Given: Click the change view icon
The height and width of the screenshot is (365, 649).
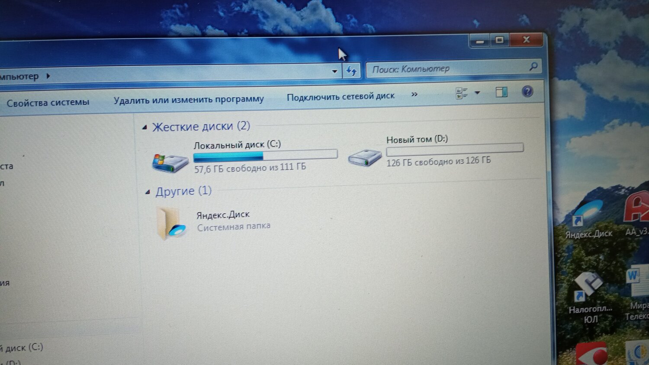Looking at the screenshot, I should [x=461, y=93].
